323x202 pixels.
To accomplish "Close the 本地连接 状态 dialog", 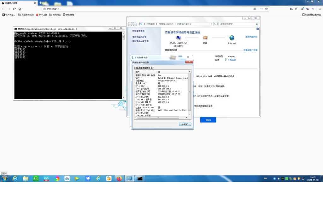I will pos(188,57).
